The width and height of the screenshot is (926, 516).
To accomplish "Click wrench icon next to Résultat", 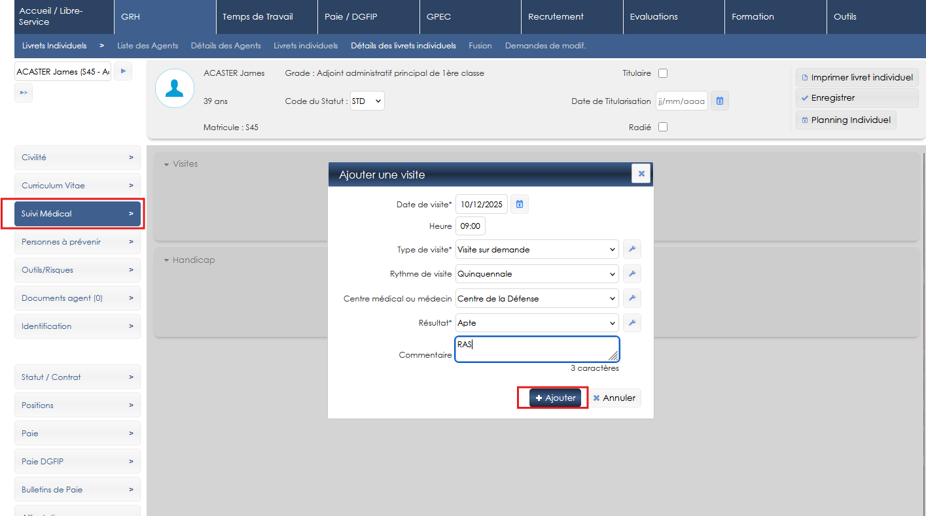I will tap(632, 323).
